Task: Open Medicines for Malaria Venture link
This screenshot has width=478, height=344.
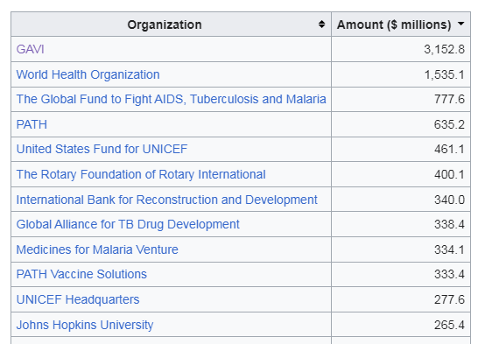Action: [97, 249]
